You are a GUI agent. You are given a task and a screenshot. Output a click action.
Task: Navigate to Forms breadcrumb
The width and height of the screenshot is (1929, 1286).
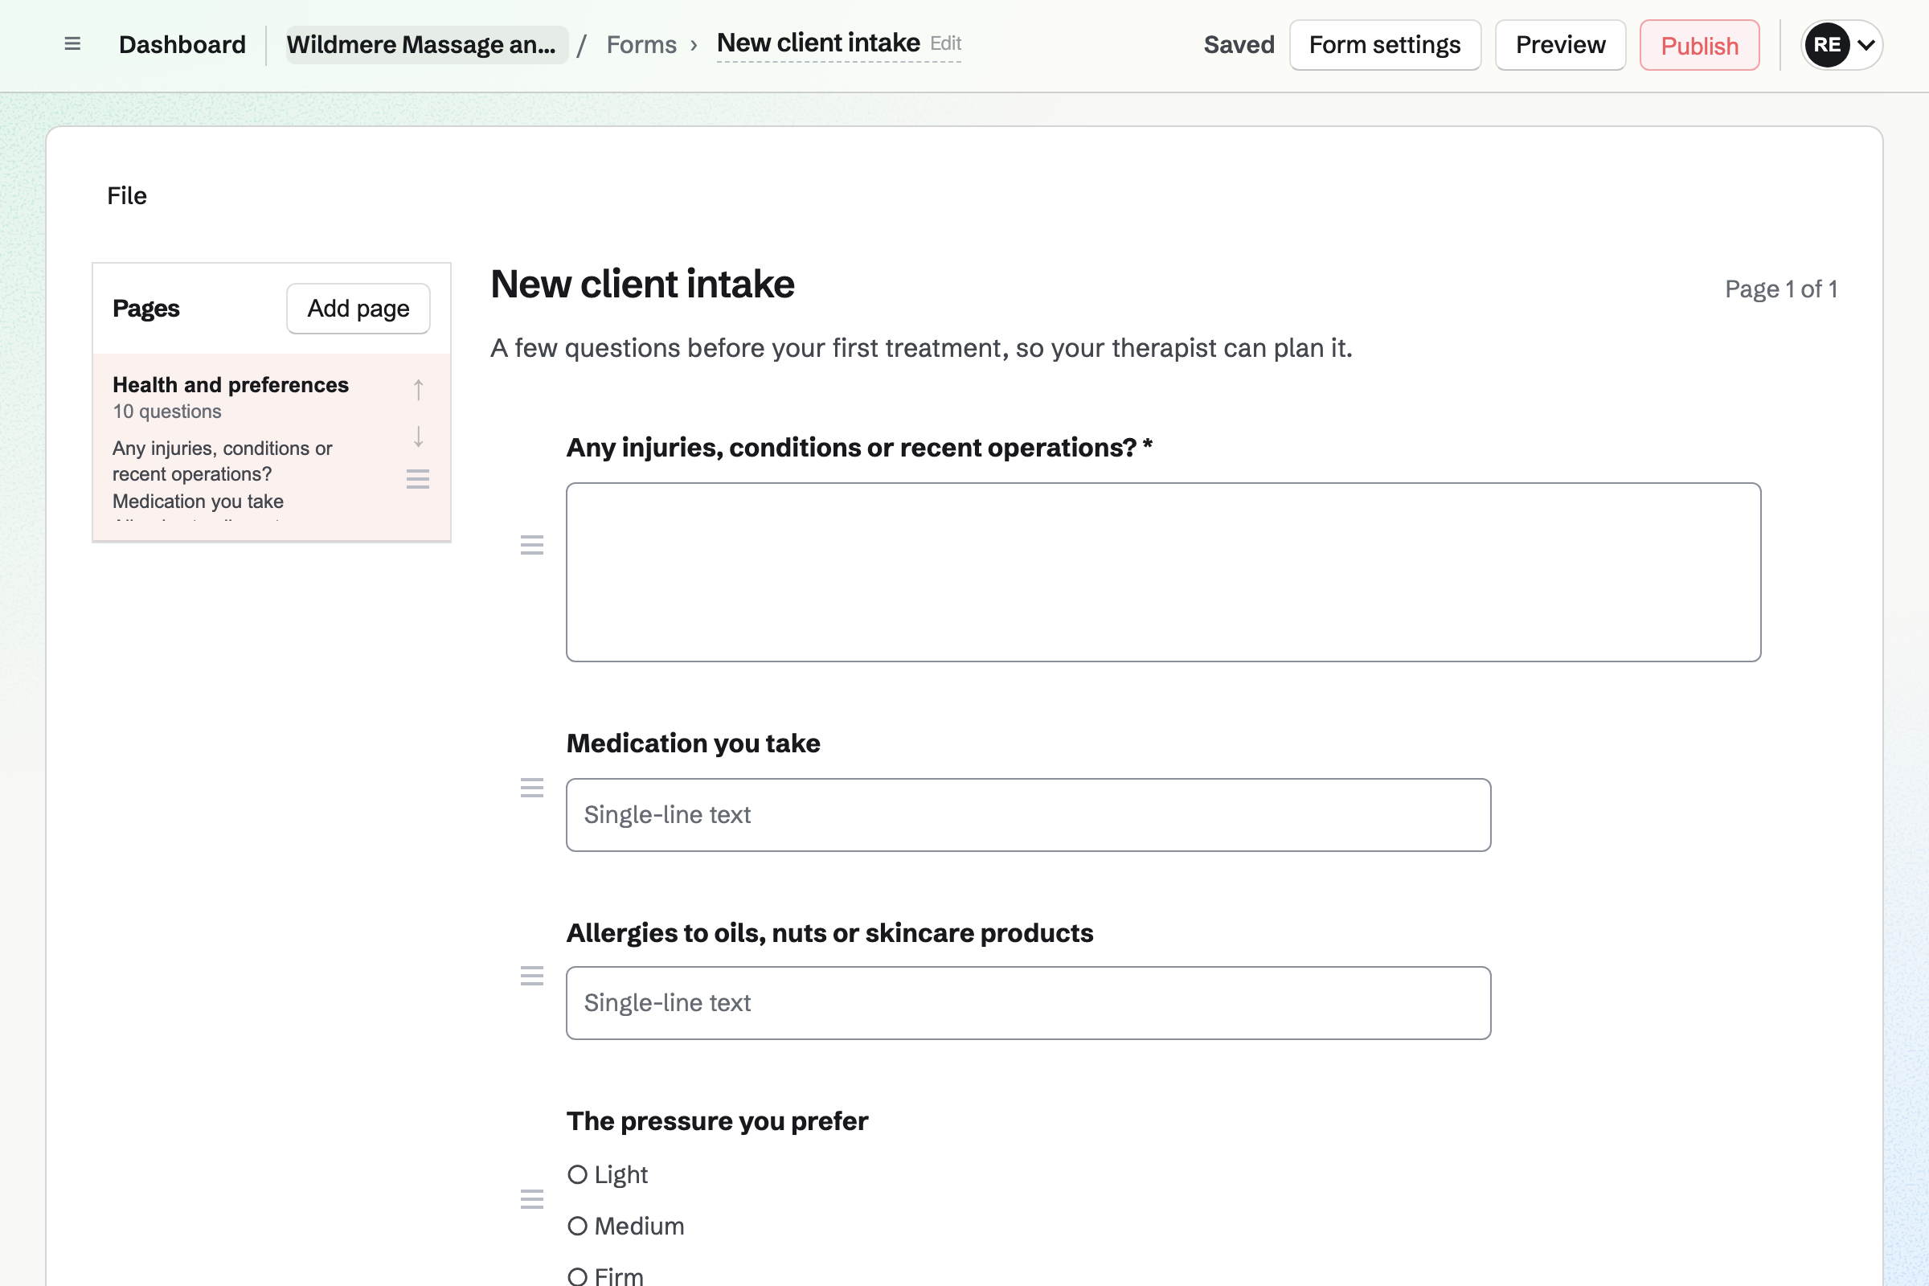[641, 45]
